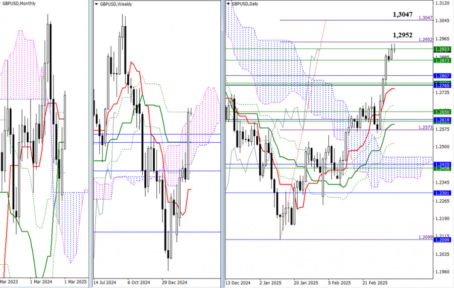The height and width of the screenshot is (288, 454).
Task: Click the 1 Mar 2024 date on Monthly chart
Action: 41,281
